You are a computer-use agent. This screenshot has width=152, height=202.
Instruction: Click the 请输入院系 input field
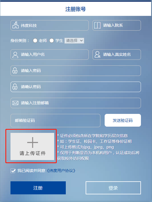coord(117,25)
